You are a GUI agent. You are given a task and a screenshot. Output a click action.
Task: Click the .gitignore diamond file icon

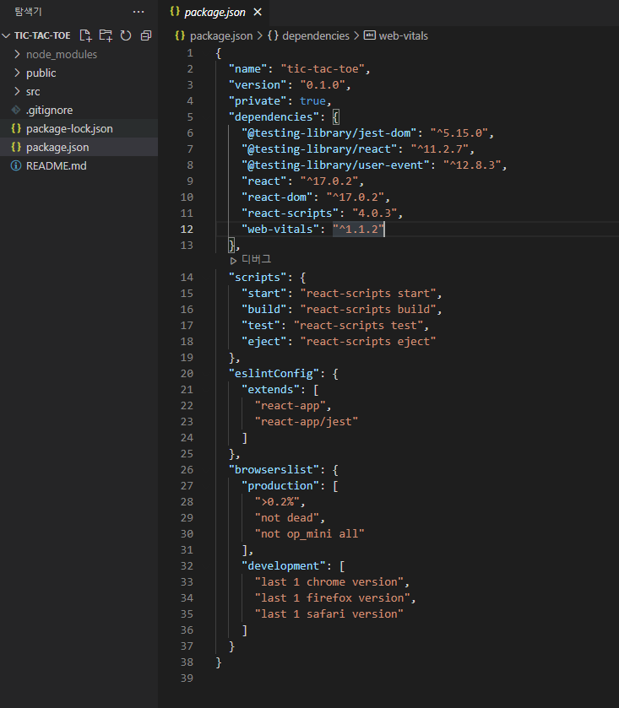coord(16,110)
